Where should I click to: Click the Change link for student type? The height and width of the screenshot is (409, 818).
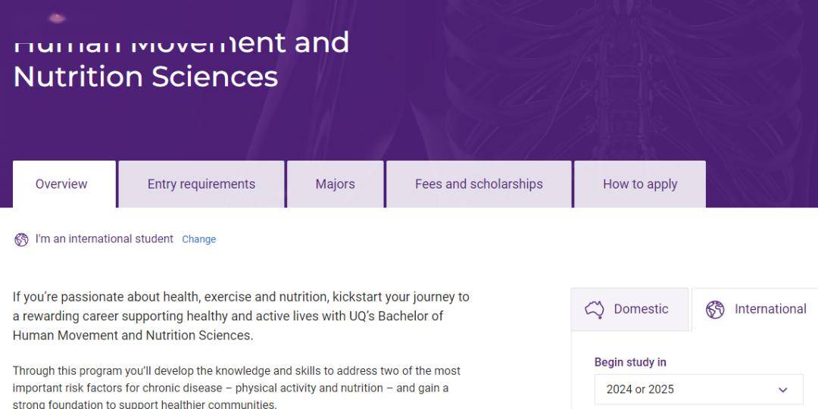(198, 239)
